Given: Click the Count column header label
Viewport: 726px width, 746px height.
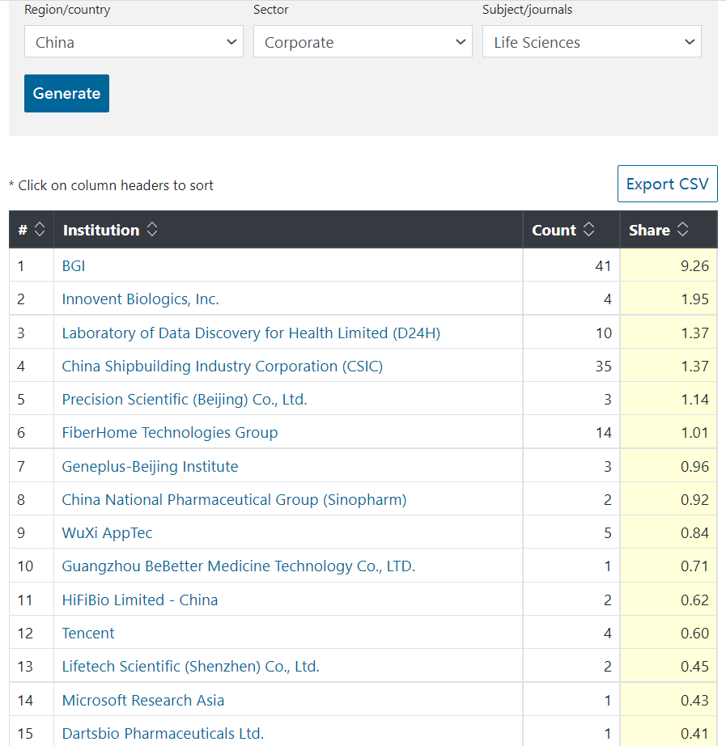Looking at the screenshot, I should [x=554, y=231].
